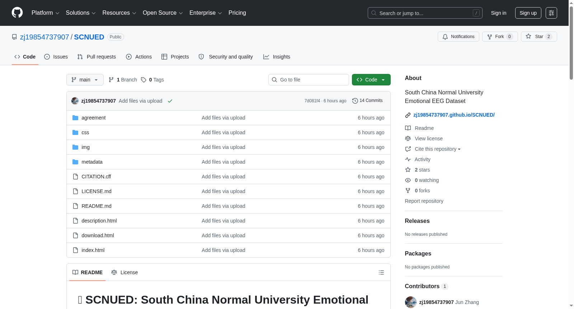Click the green commit status checkmark
The image size is (574, 309).
[x=170, y=101]
